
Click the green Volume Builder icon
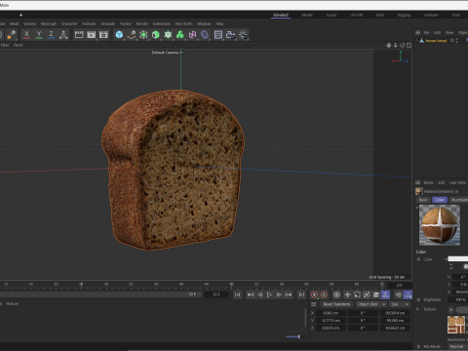(x=180, y=34)
